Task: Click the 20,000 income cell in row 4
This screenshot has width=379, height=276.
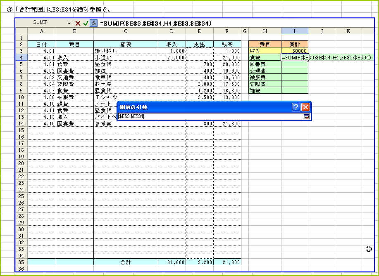Action: tap(172, 58)
